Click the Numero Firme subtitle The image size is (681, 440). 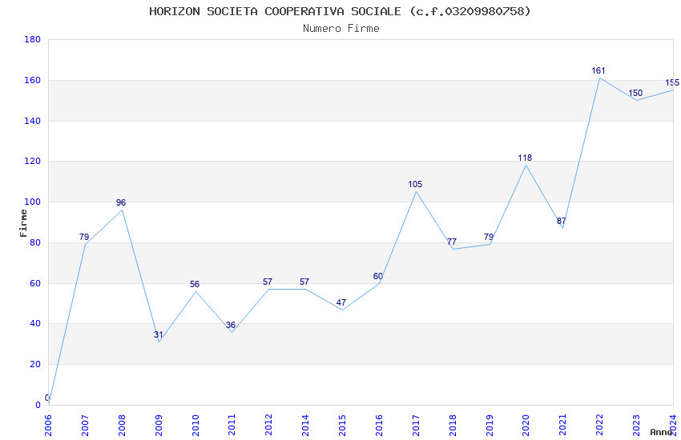tap(341, 28)
